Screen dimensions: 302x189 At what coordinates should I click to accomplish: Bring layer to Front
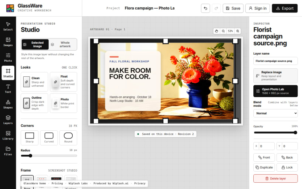coord(264,157)
